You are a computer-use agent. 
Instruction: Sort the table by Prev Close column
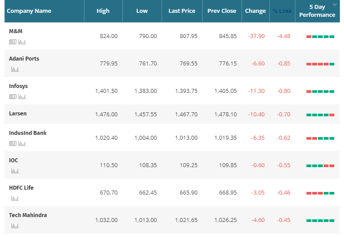222,11
